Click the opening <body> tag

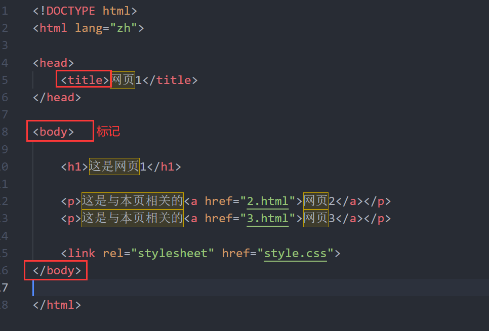click(x=53, y=132)
